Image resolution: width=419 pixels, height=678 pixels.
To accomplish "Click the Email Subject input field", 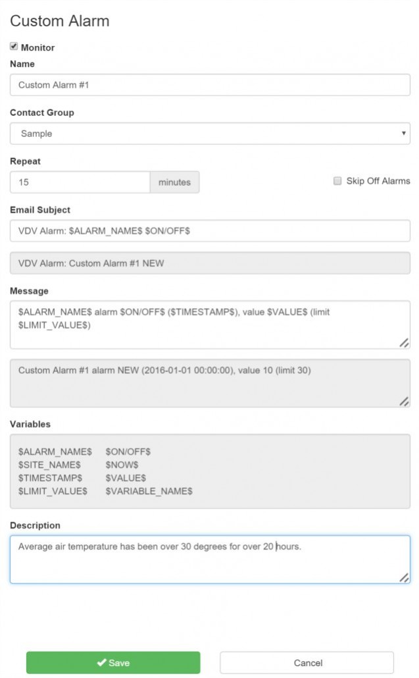I will pyautogui.click(x=210, y=231).
